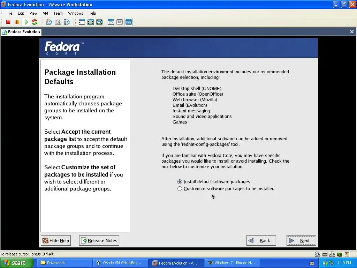Switch to Windows 7 Ultimate taskbar item
The height and width of the screenshot is (268, 357).
(x=232, y=263)
